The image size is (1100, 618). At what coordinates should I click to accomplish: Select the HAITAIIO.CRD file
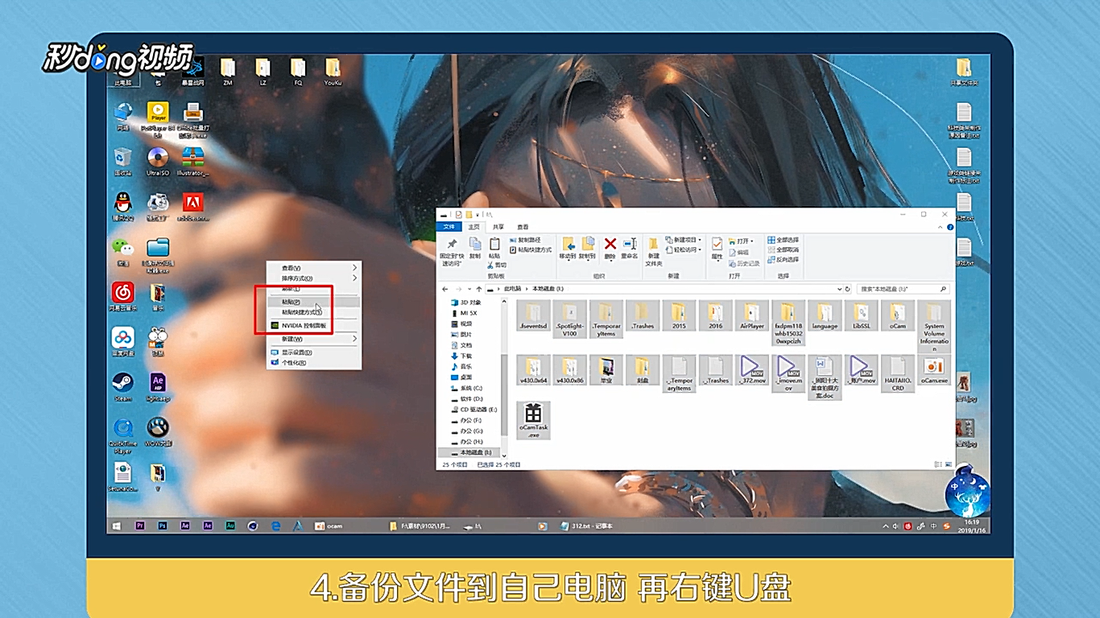click(x=898, y=373)
